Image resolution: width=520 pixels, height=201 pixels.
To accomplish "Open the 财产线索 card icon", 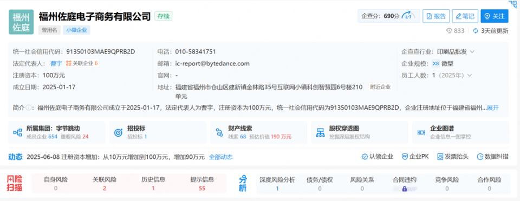I will point(219,132).
